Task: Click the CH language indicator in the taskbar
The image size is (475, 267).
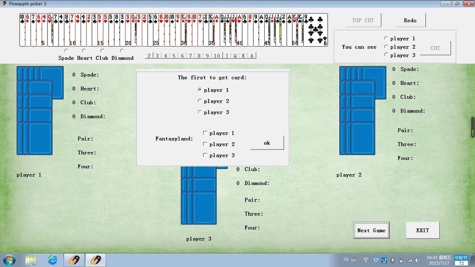Action: 346,259
